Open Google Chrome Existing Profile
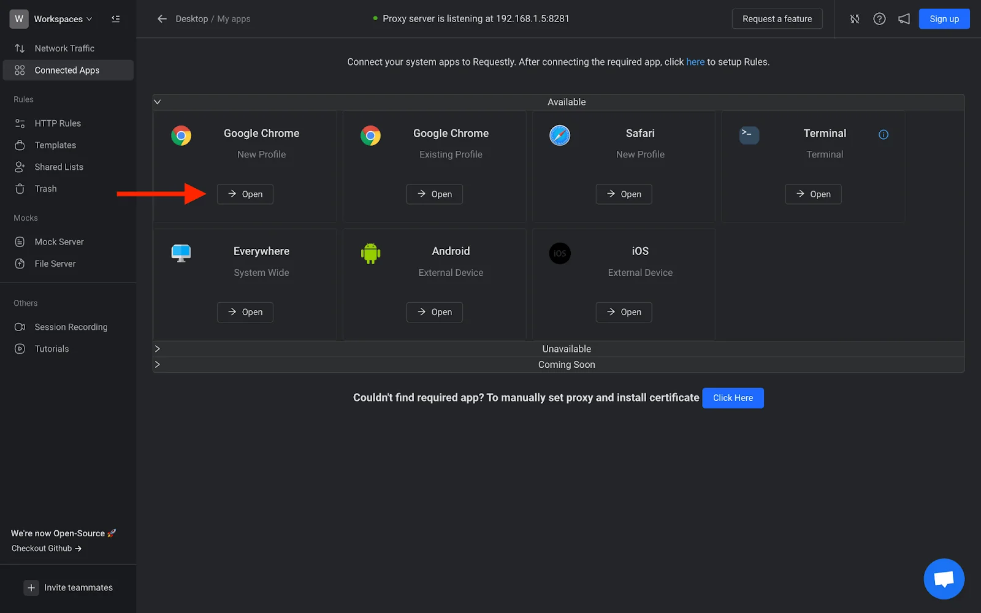Viewport: 981px width, 613px height. (x=435, y=194)
